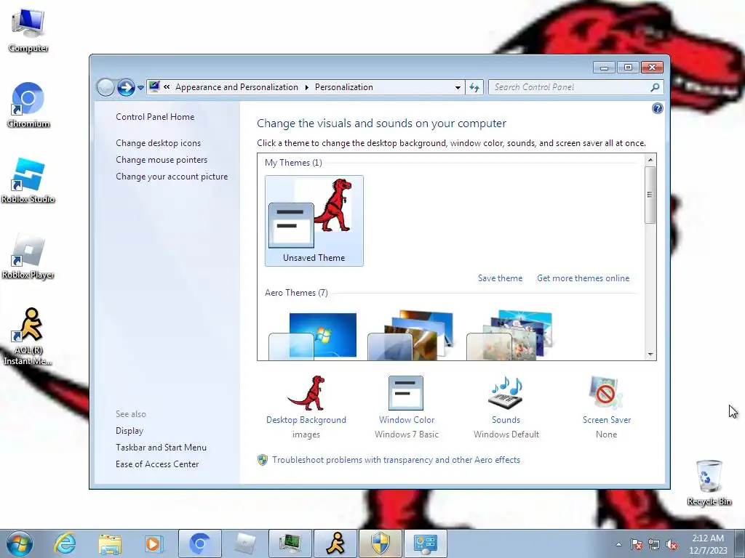Select the Roblox Player desktop shortcut

click(x=28, y=256)
